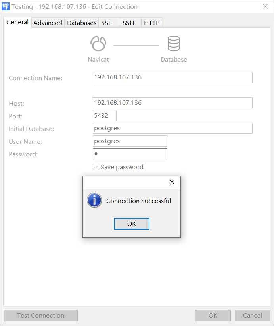Toggle the Save password checkbox
Screen dimensions: 274x326
(96, 167)
